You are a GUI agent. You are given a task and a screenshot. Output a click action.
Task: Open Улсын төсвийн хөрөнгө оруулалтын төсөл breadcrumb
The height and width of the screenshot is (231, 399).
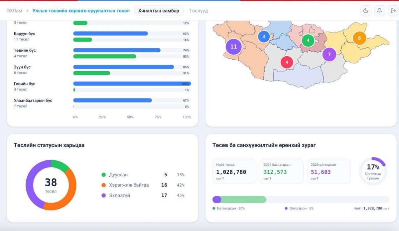point(81,11)
